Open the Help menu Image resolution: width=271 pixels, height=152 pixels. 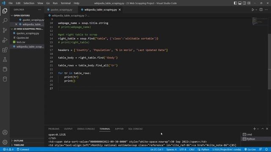pyautogui.click(x=76, y=3)
